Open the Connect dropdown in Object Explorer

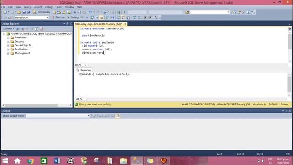(8, 28)
